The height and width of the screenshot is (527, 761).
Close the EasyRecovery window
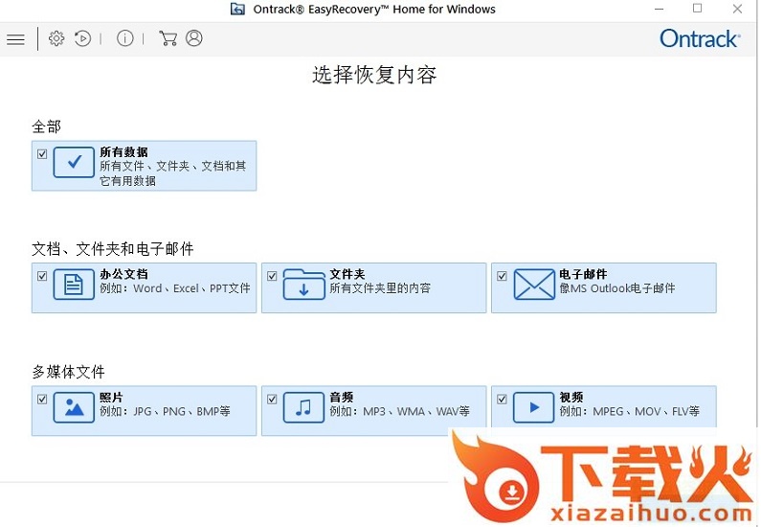(x=737, y=10)
